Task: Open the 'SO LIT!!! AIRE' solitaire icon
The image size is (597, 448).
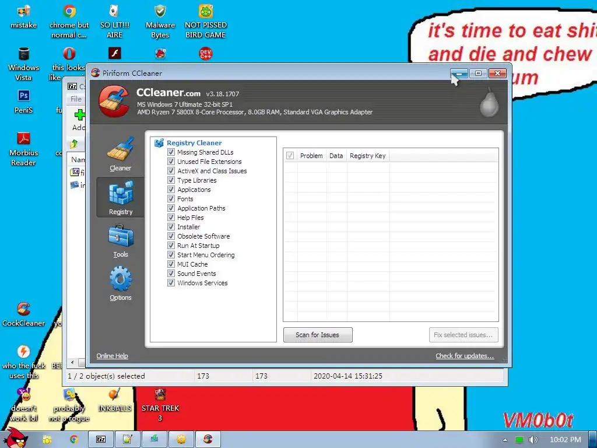Action: (115, 22)
